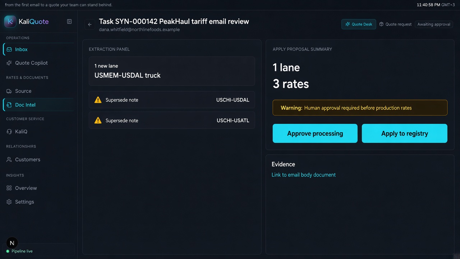
Task: Select the USMEM-USDAL truck lane card
Action: click(172, 71)
